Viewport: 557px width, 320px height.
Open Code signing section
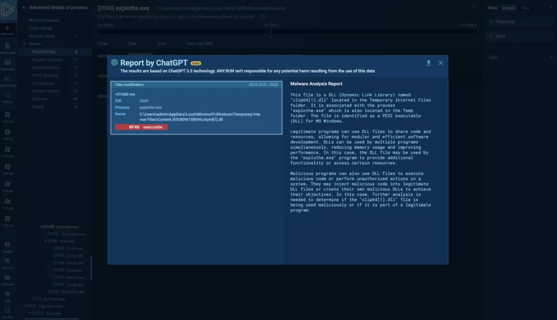coord(40,28)
